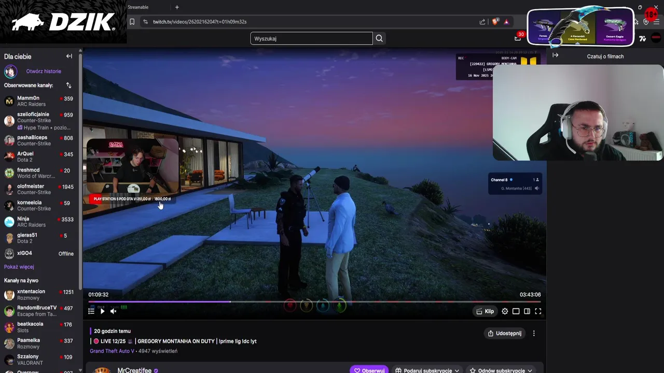The width and height of the screenshot is (664, 373).
Task: Open the RandomBruceTV live channel
Action: click(39, 311)
